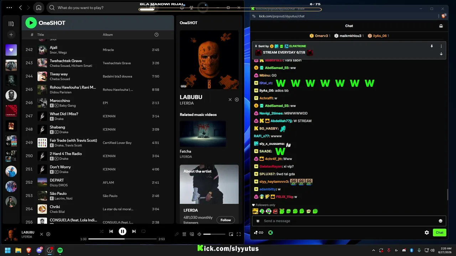This screenshot has width=456, height=256.
Task: Open Liked Songs playlist
Action: [x=11, y=50]
